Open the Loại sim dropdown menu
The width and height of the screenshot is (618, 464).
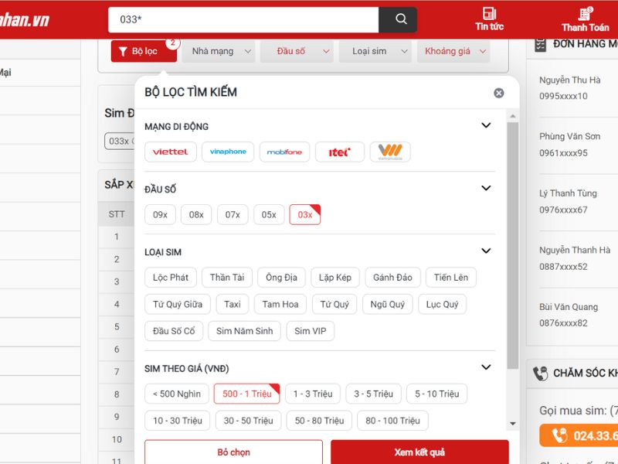[x=375, y=51]
